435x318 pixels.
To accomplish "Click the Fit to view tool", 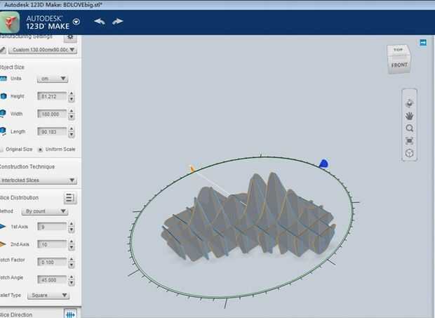I will point(410,140).
